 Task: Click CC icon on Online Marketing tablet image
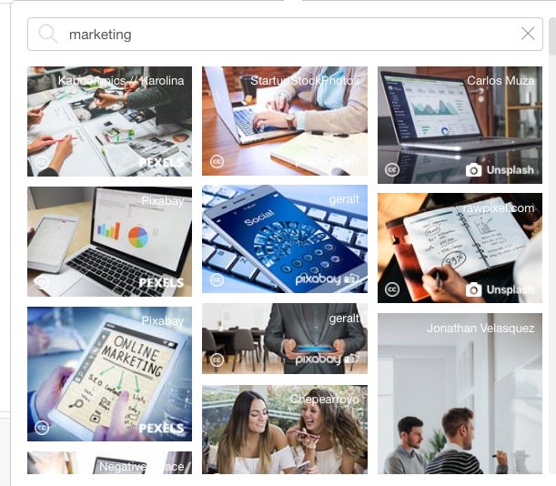(42, 428)
